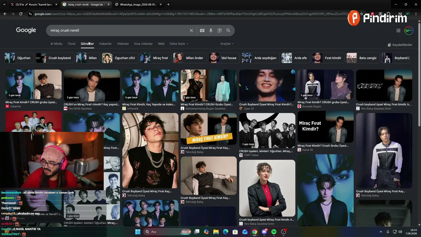Click the Google search input field
This screenshot has height=237, width=421.
[118, 30]
